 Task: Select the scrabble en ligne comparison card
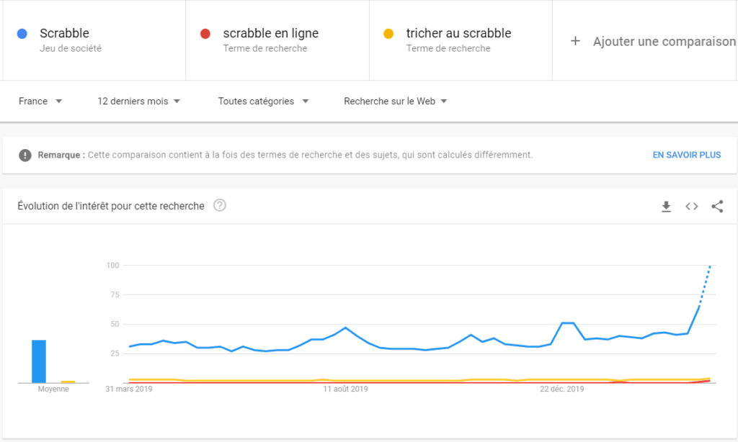click(x=277, y=40)
